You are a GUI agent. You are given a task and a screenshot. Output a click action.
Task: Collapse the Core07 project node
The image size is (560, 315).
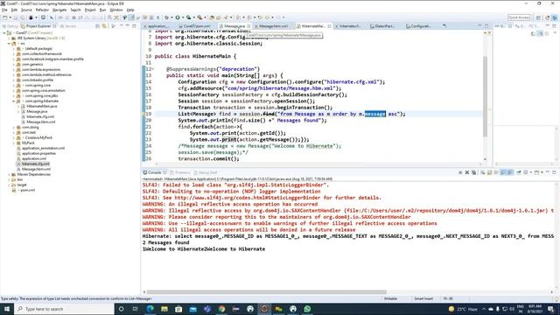click(3, 33)
